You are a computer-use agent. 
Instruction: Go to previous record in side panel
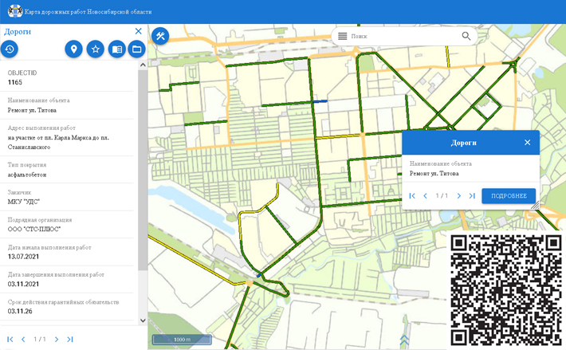click(23, 339)
